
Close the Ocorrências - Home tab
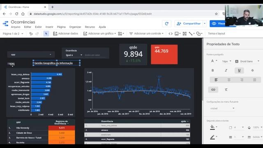click(x=45, y=7)
